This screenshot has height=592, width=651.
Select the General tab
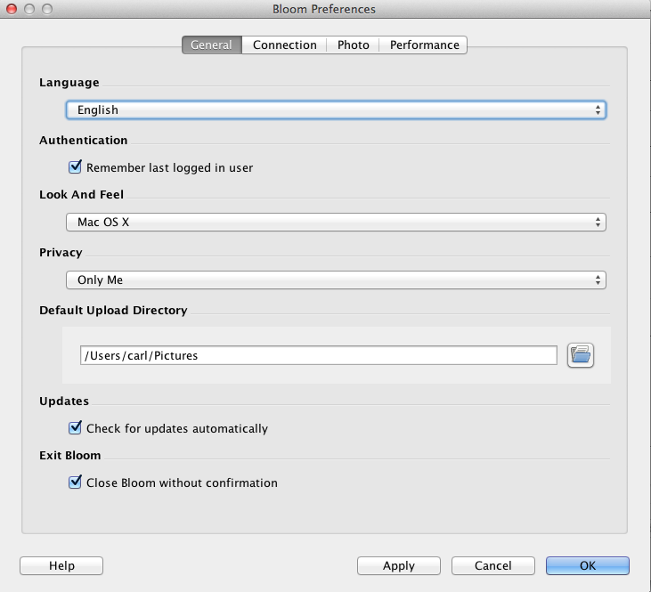[x=211, y=45]
